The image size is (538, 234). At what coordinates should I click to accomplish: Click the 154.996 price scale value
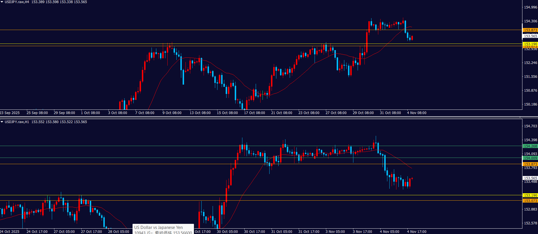pyautogui.click(x=530, y=7)
